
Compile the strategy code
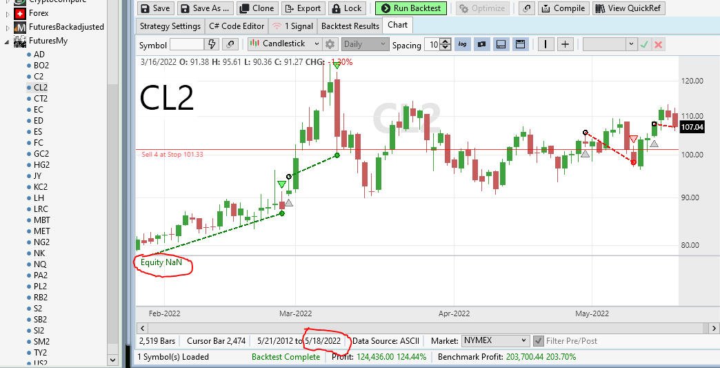(563, 8)
